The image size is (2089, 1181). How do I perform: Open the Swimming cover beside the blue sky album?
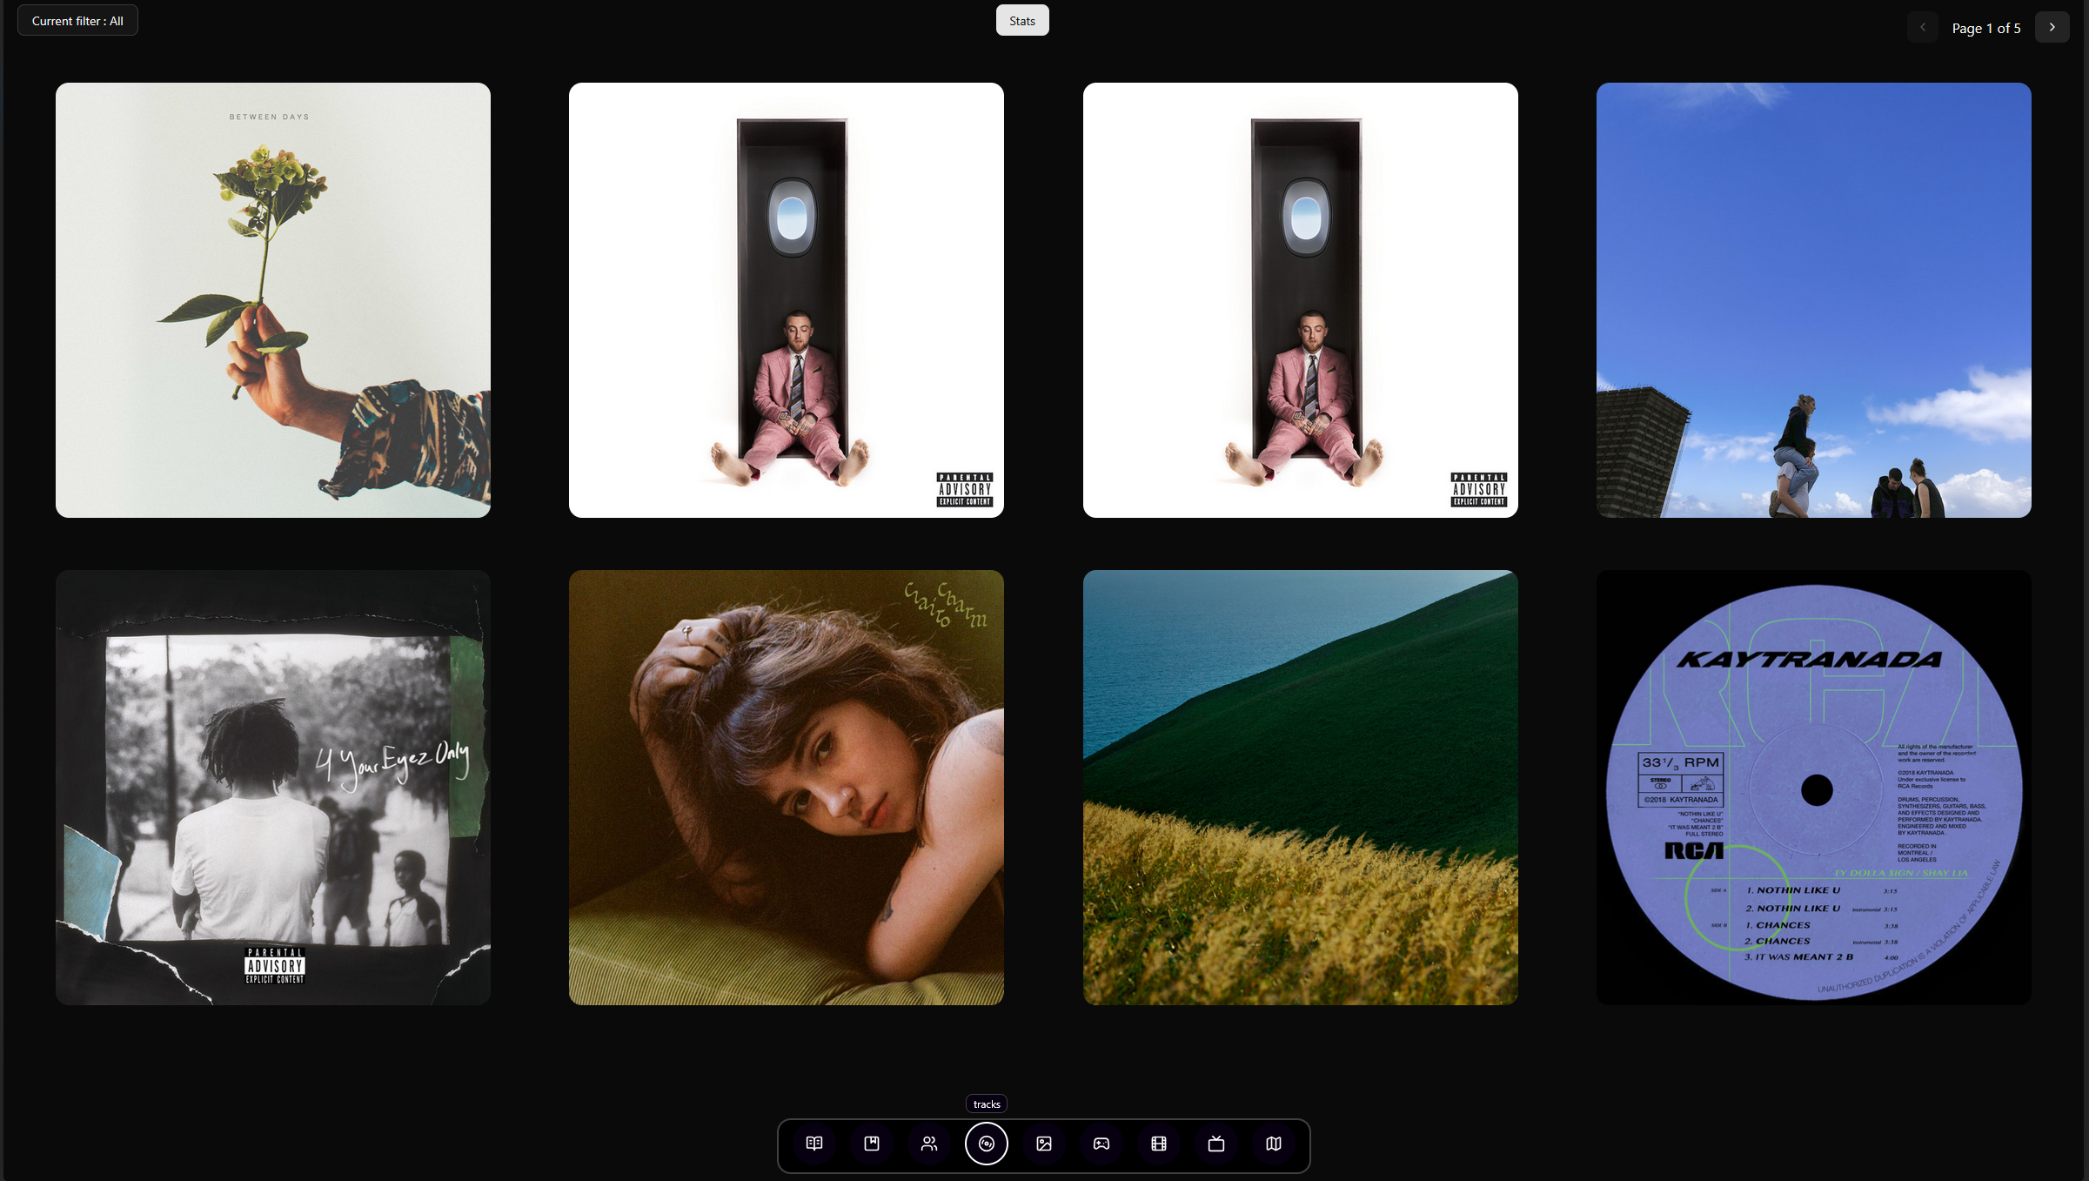point(1301,300)
